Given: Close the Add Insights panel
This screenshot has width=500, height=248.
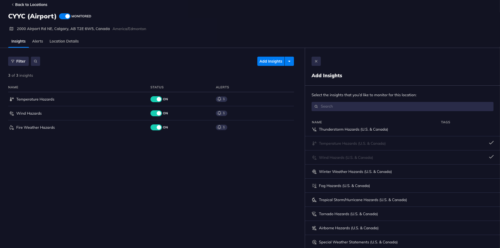Looking at the screenshot, I should pos(316,61).
